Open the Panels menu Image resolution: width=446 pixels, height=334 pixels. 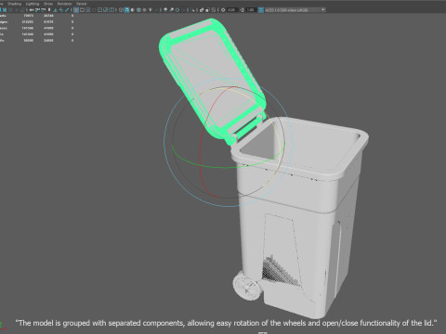coord(82,4)
